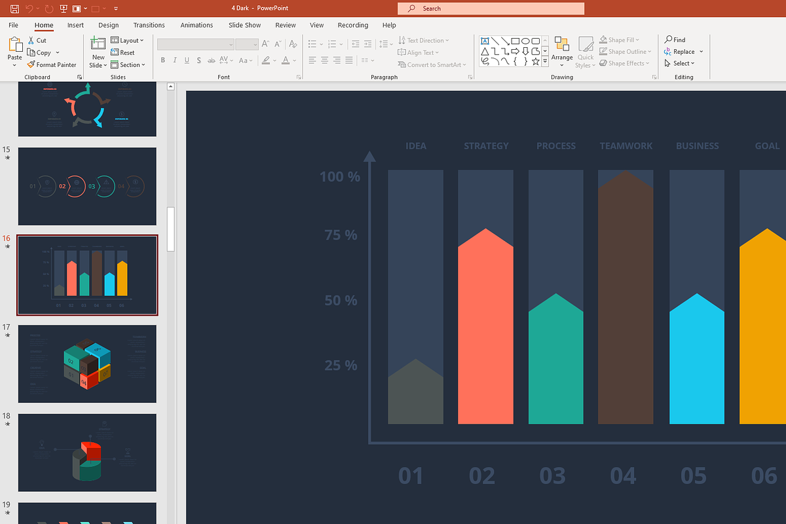Cut the selection

click(x=37, y=40)
